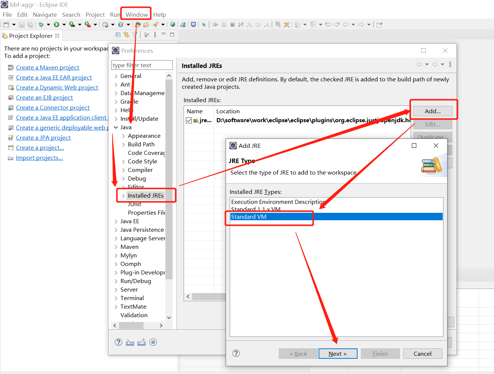Expand the Build Path node

click(123, 144)
